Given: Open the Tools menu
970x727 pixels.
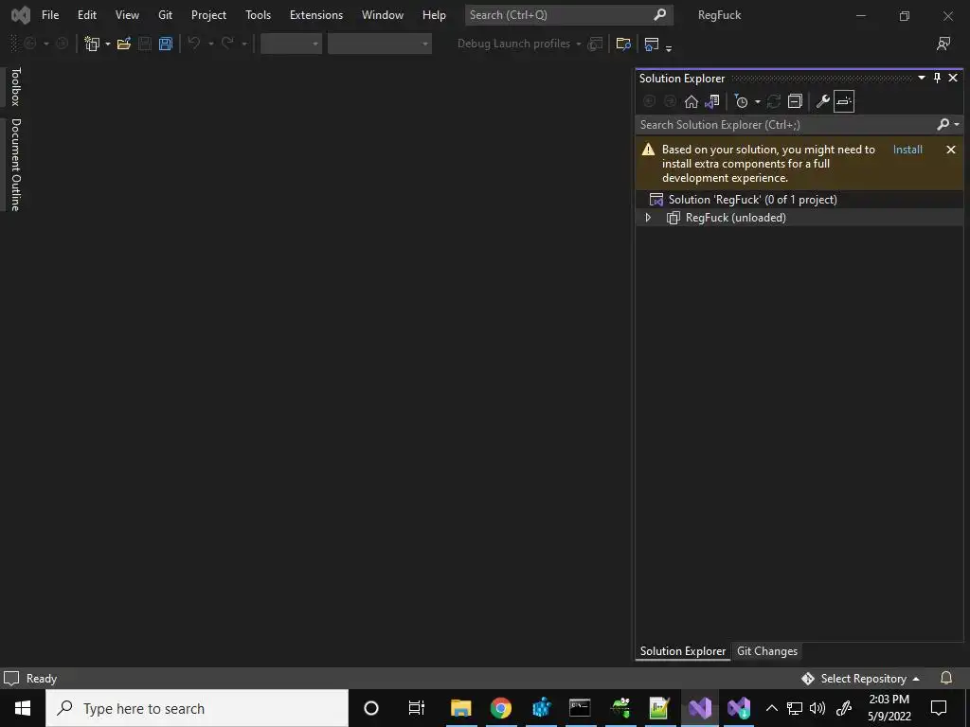Looking at the screenshot, I should tap(258, 15).
